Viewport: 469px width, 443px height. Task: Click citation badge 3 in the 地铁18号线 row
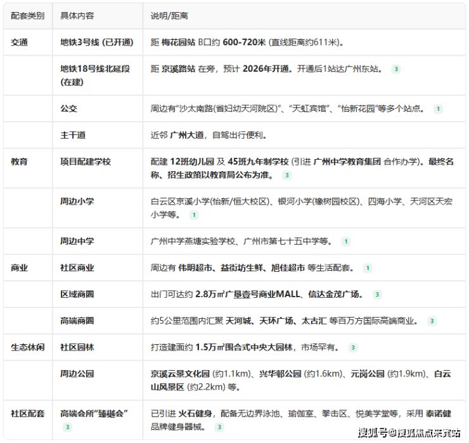(396, 69)
